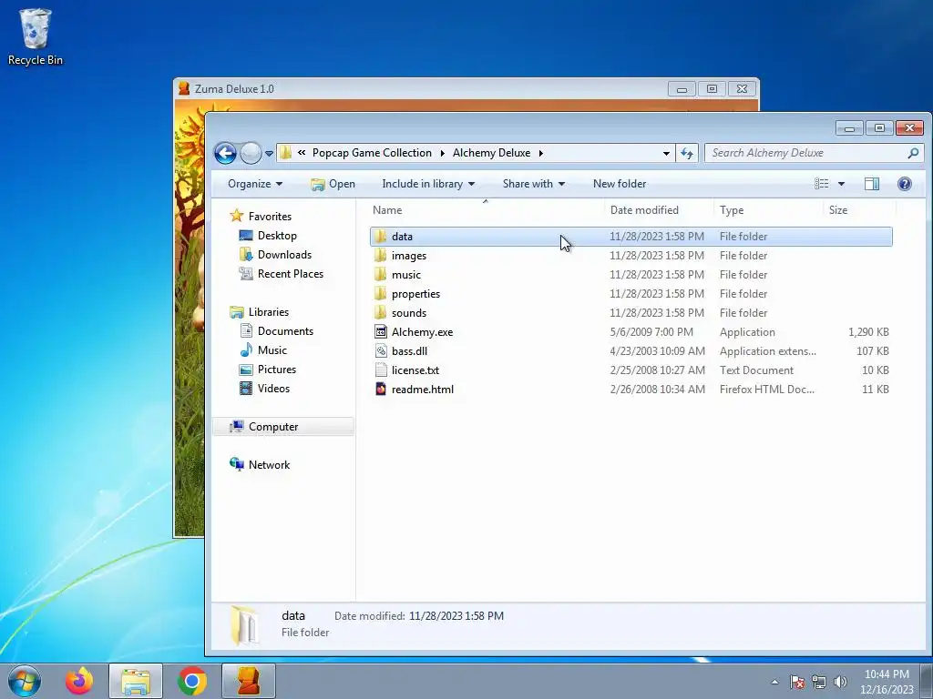Select the images folder icon
Image resolution: width=933 pixels, height=699 pixels.
(381, 256)
